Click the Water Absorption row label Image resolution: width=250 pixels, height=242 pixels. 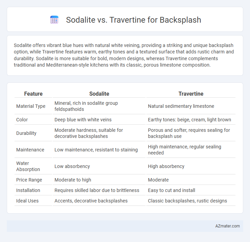click(x=28, y=166)
